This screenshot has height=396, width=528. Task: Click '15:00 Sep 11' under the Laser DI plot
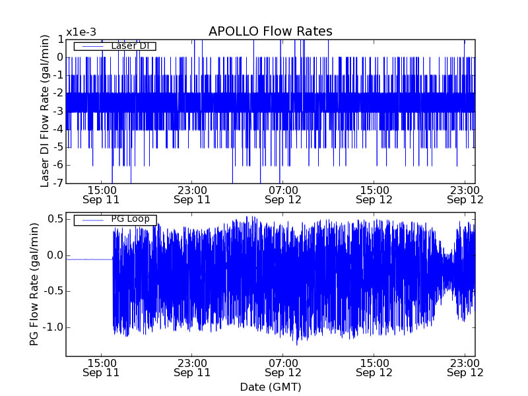click(101, 195)
